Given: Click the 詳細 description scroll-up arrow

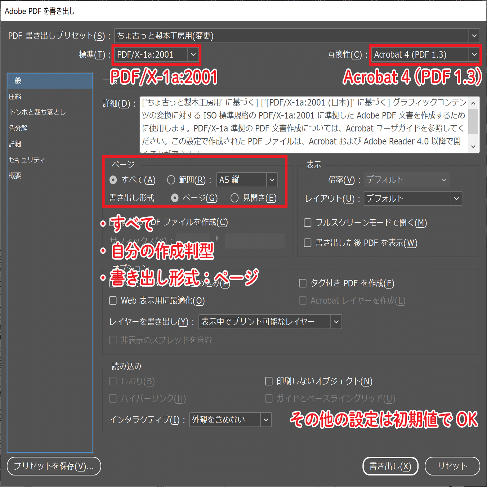Looking at the screenshot, I should tap(473, 103).
